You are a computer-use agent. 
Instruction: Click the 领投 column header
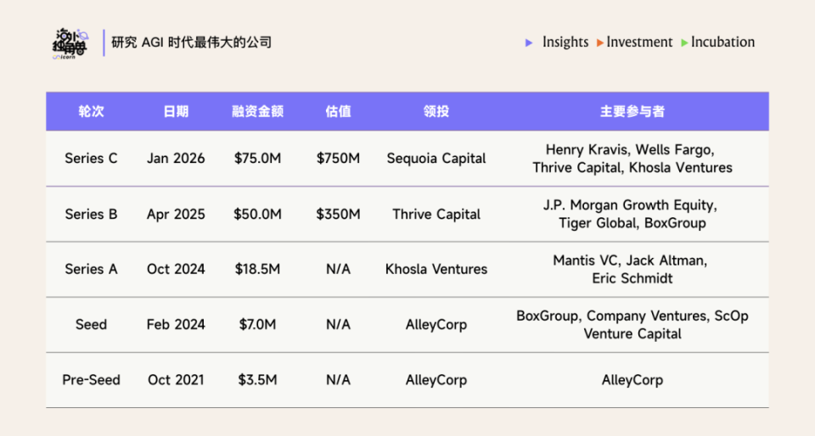(x=436, y=111)
